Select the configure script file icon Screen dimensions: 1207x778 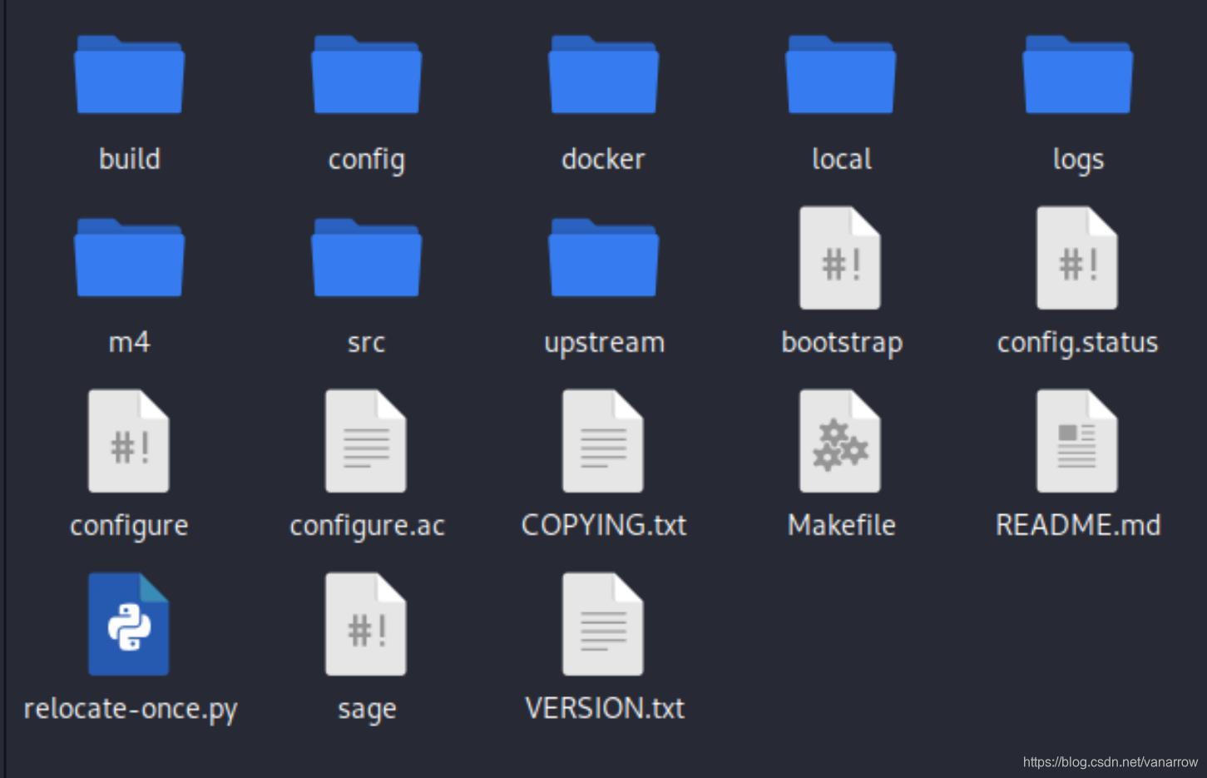click(x=129, y=441)
